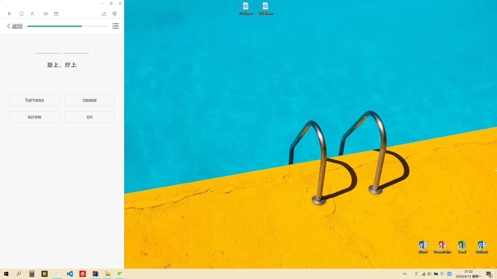Choose the 'screw' answer option
497x279 pixels.
pyautogui.click(x=35, y=117)
